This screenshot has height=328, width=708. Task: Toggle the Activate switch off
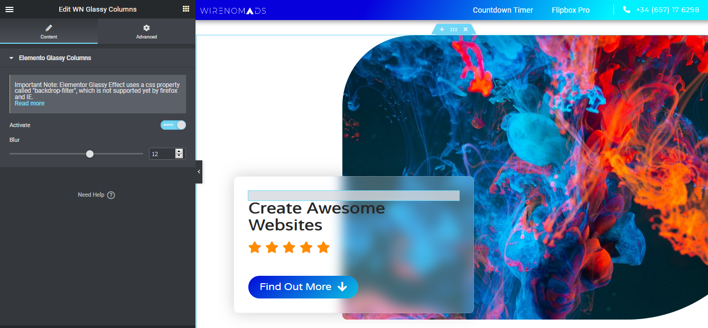pyautogui.click(x=173, y=125)
